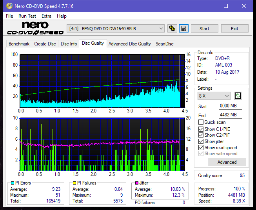Switch to Advanced Disc Quality tab
This screenshot has height=210, width=256.
(x=130, y=44)
